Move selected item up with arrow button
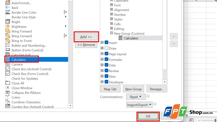Viewport: 217px width, 122px height. (174, 36)
